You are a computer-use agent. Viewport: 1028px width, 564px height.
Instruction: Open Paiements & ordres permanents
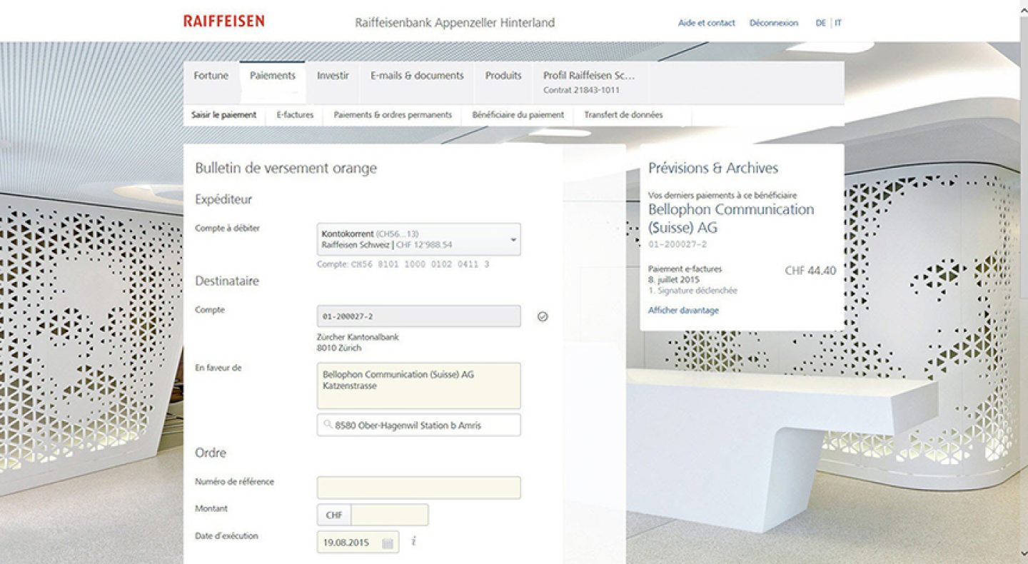pyautogui.click(x=393, y=115)
